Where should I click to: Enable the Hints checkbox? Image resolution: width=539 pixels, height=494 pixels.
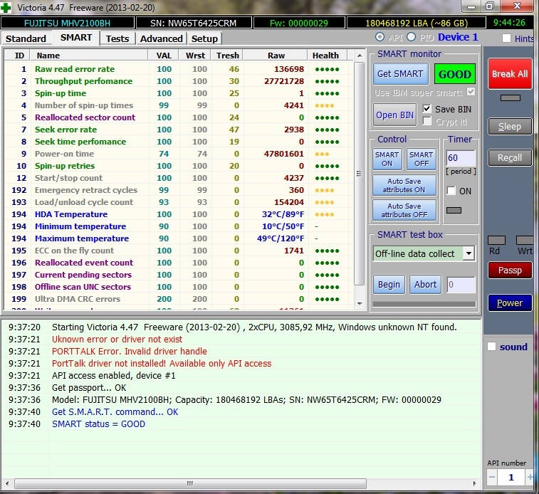coord(506,38)
